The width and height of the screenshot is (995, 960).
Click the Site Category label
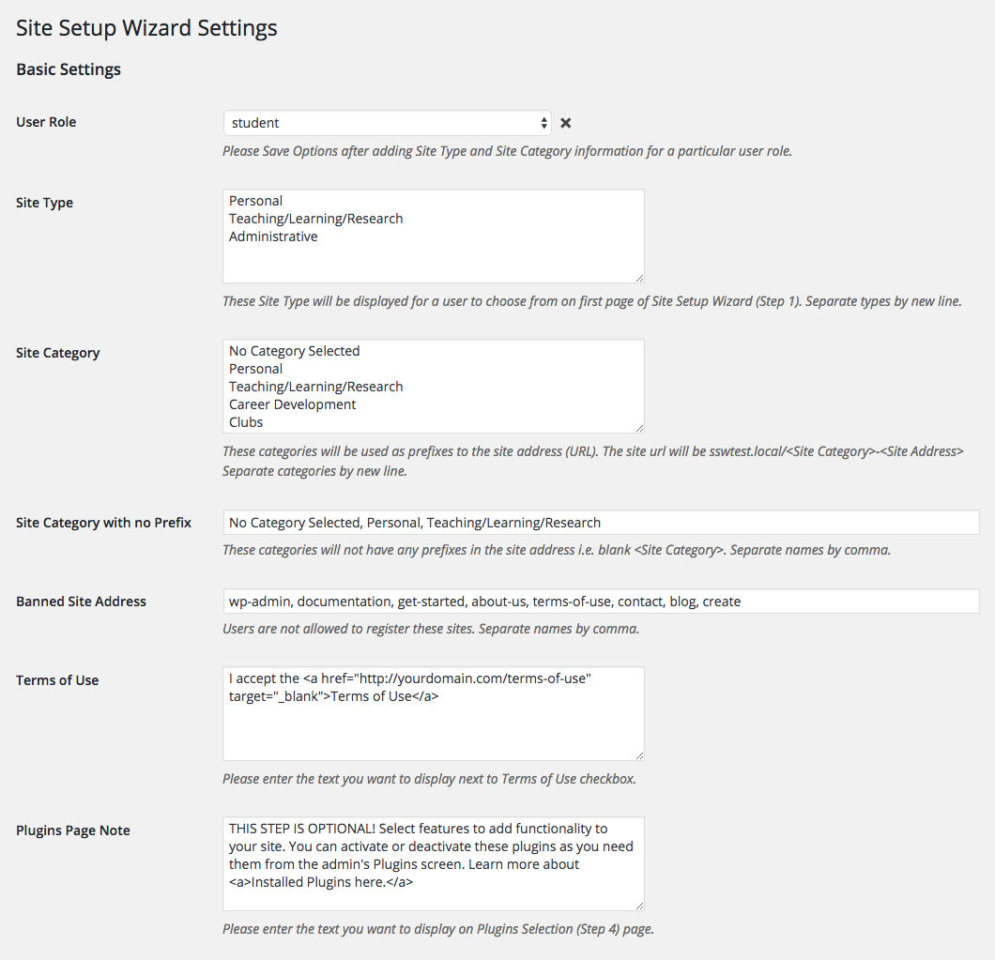point(57,353)
